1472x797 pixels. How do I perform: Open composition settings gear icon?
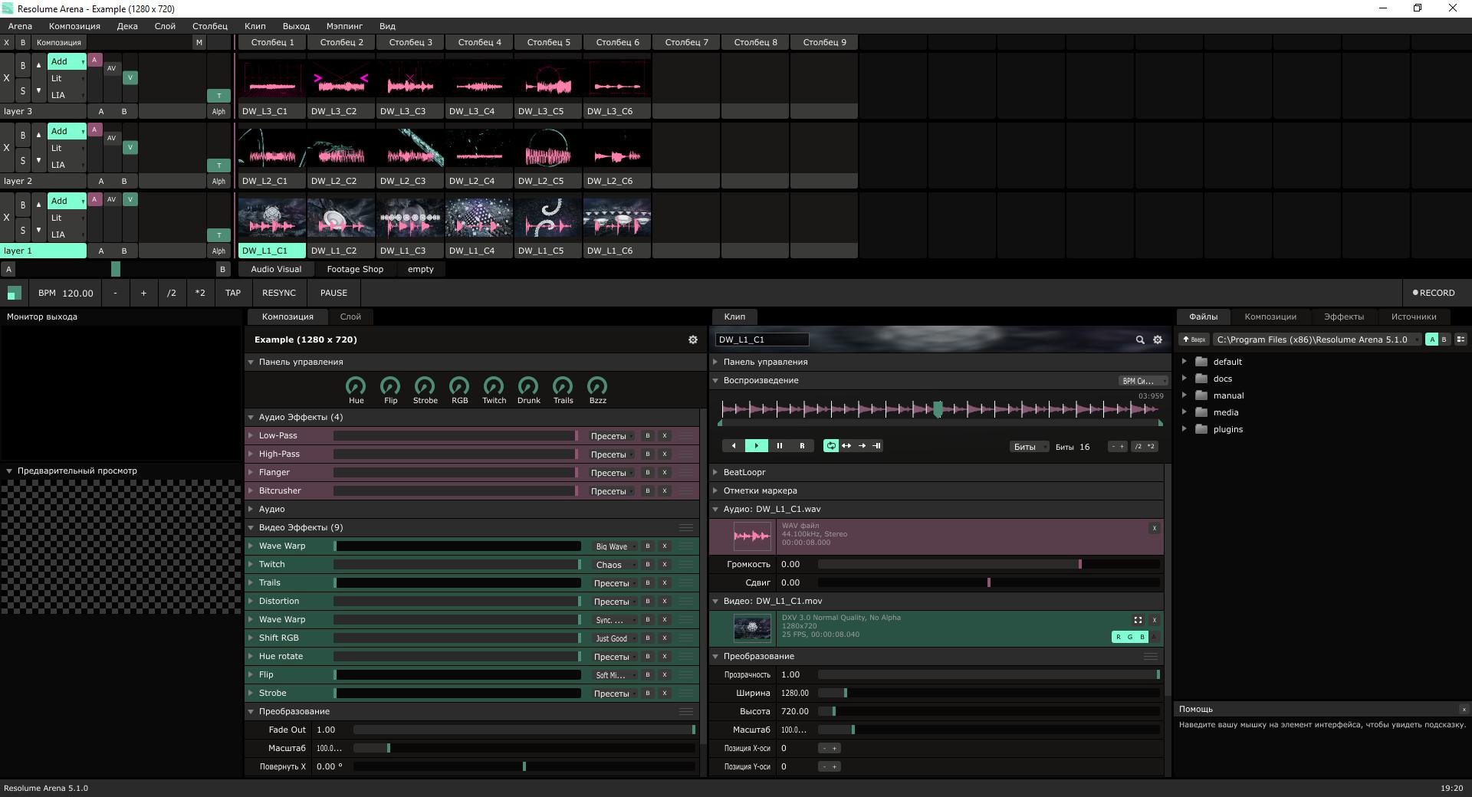click(693, 339)
